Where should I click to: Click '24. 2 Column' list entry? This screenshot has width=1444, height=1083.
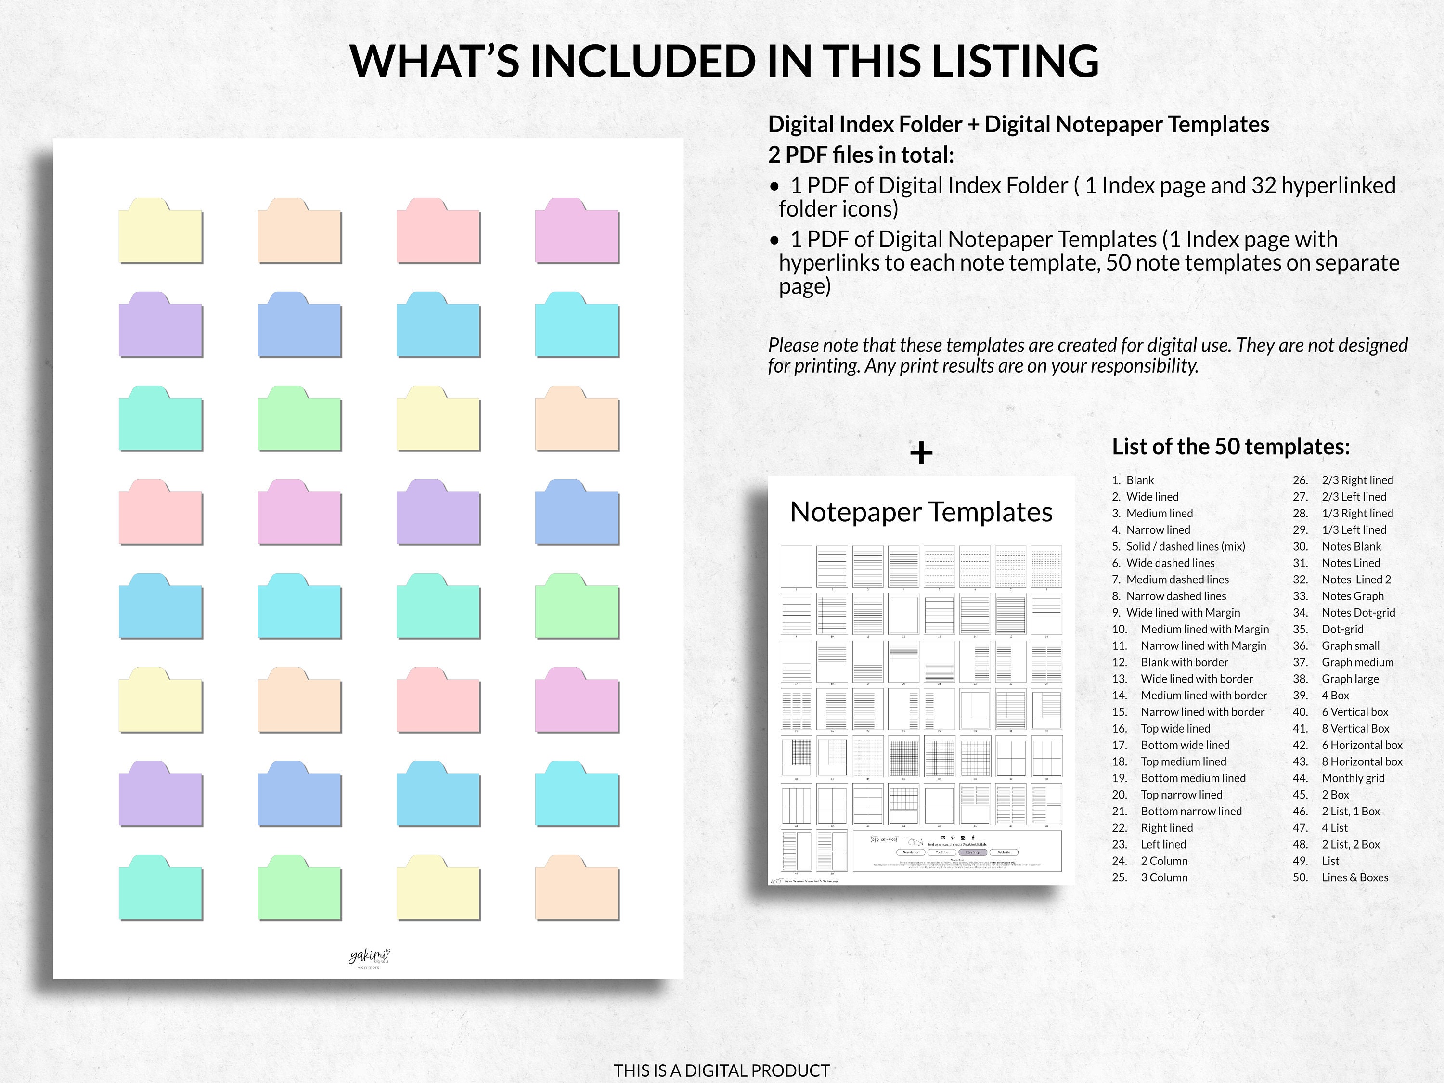click(x=1149, y=861)
